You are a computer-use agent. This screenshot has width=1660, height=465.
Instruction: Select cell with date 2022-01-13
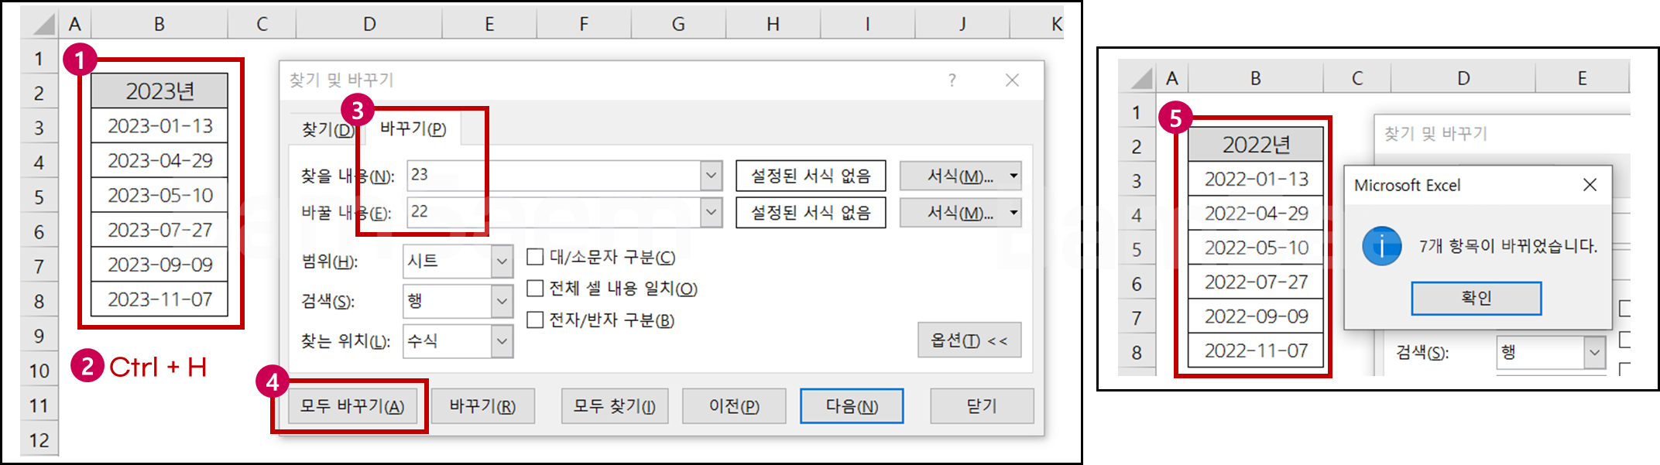click(1256, 180)
